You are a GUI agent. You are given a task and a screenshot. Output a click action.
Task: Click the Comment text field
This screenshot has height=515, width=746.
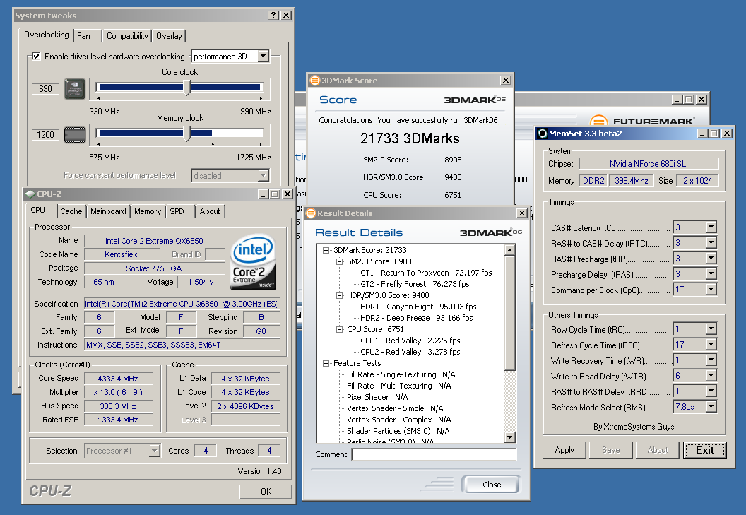point(433,454)
